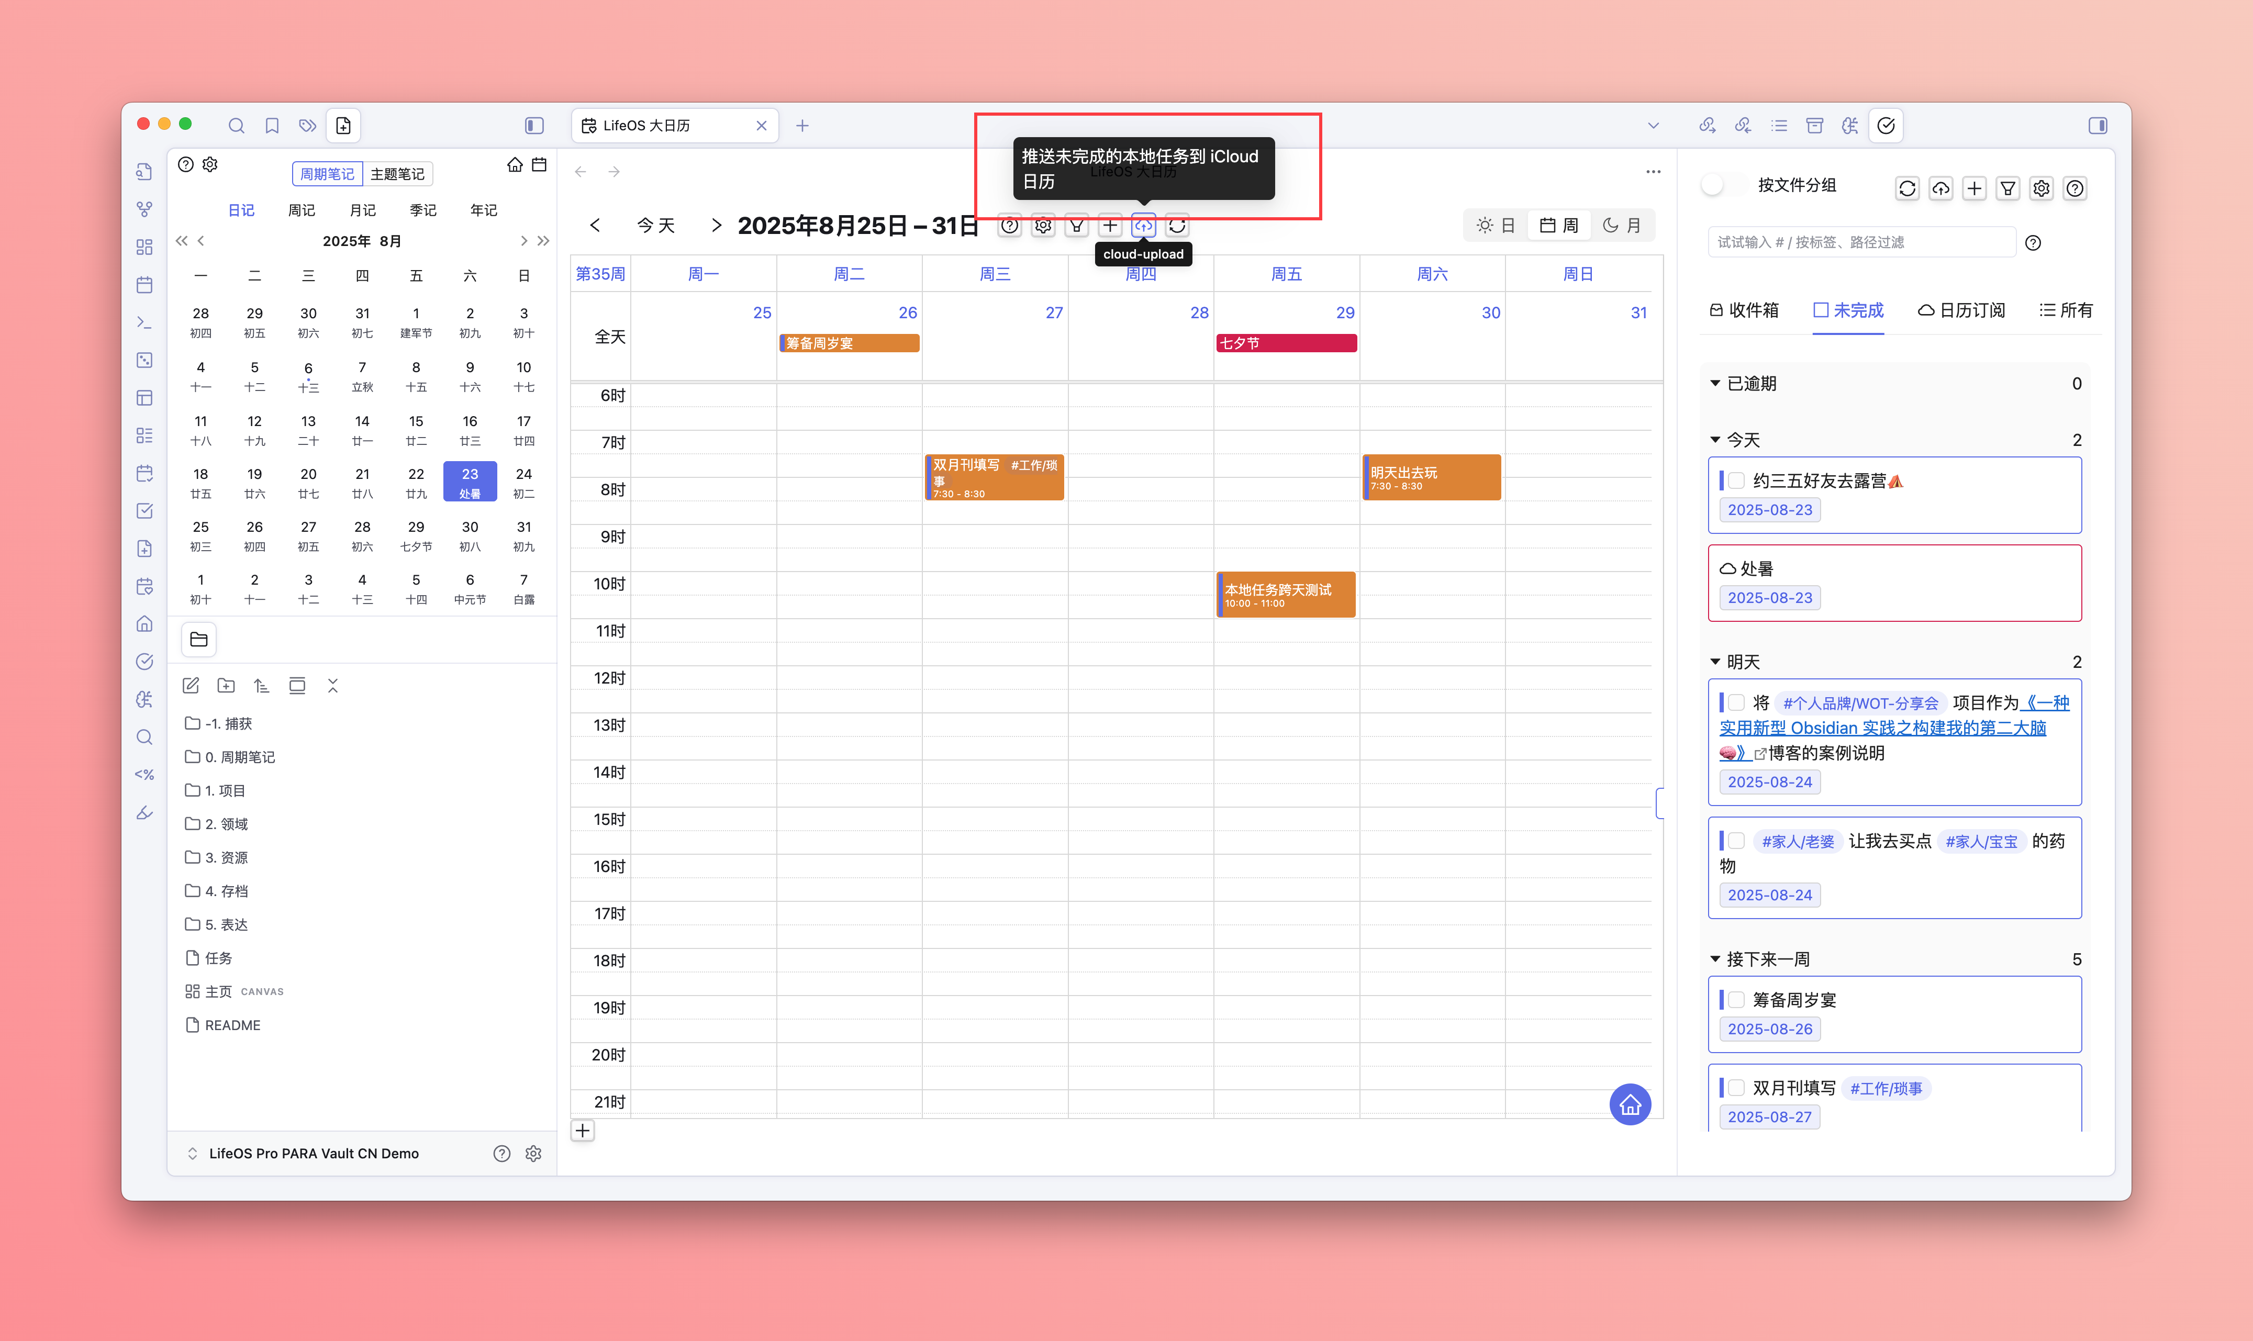The height and width of the screenshot is (1341, 2253).
Task: Click the task panel plus icon
Action: (x=1974, y=188)
